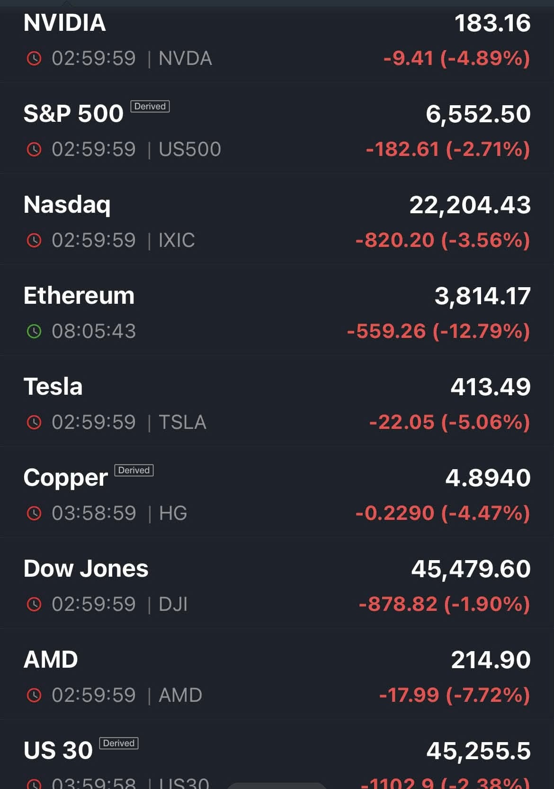Tap the Derived badge next to Copper
This screenshot has width=554, height=789.
(134, 471)
